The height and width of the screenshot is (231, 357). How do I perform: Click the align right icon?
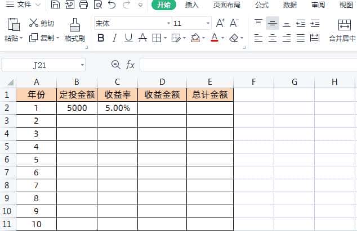[287, 38]
